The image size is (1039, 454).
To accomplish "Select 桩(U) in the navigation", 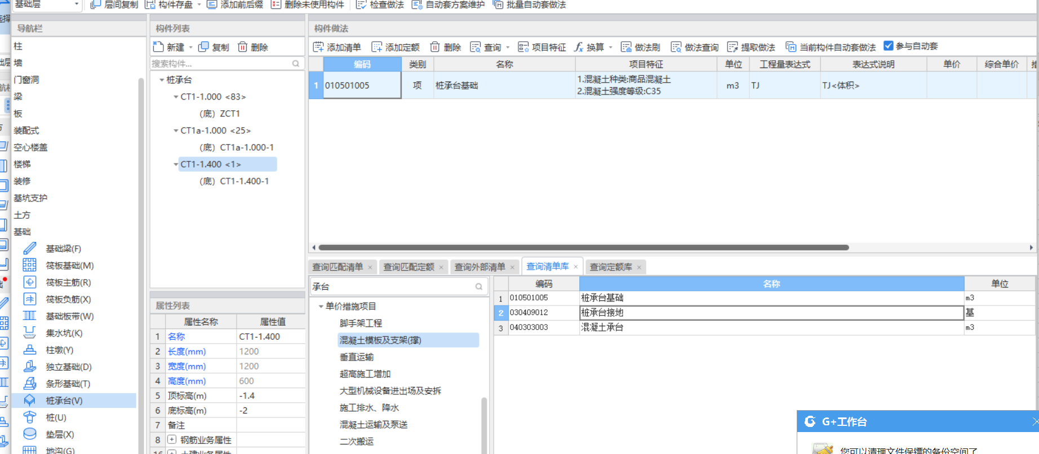I will point(56,417).
